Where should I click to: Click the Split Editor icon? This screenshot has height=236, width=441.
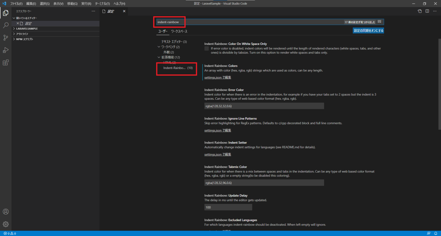point(427,11)
